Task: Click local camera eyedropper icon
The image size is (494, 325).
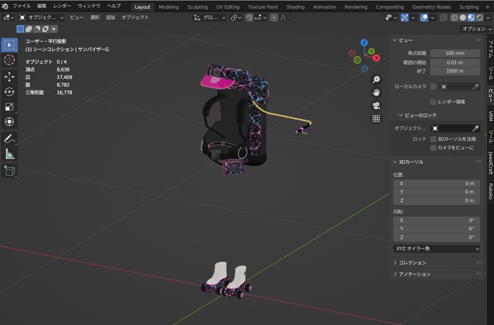Action: (x=475, y=87)
